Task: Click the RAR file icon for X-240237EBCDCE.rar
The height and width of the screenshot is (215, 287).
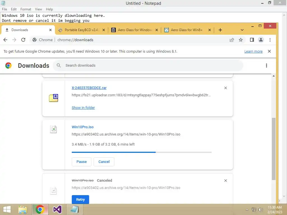Action: [54, 98]
